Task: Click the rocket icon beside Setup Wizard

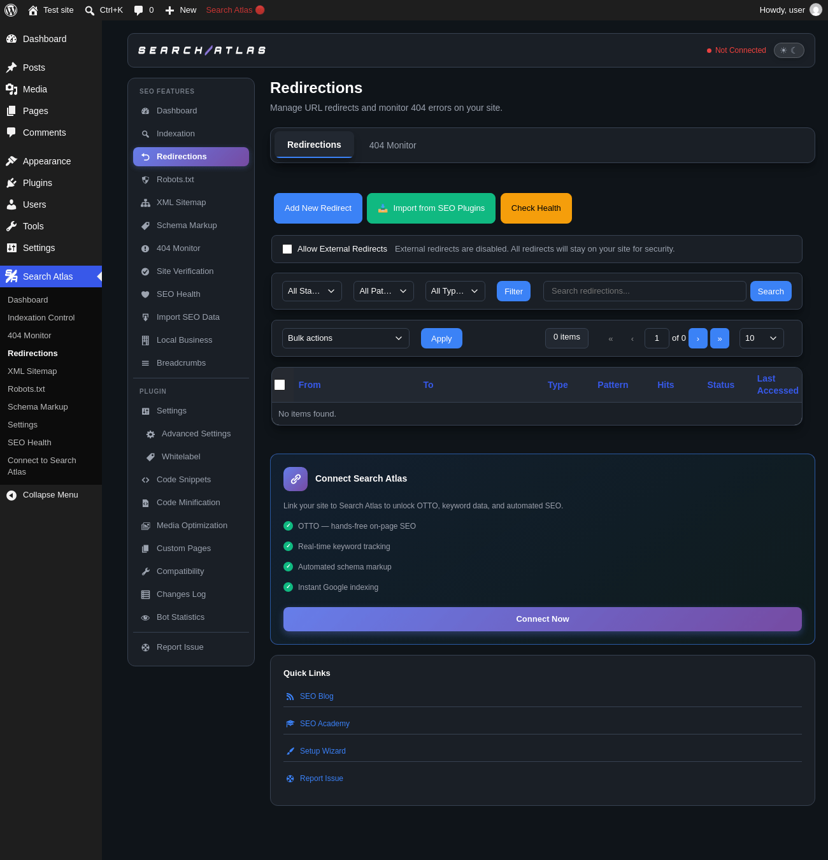Action: click(x=290, y=751)
